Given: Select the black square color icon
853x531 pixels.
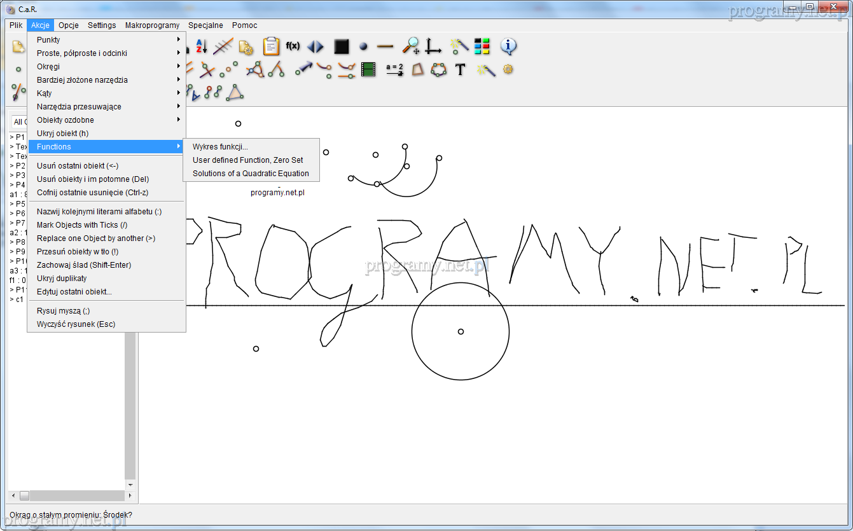Looking at the screenshot, I should pyautogui.click(x=342, y=46).
